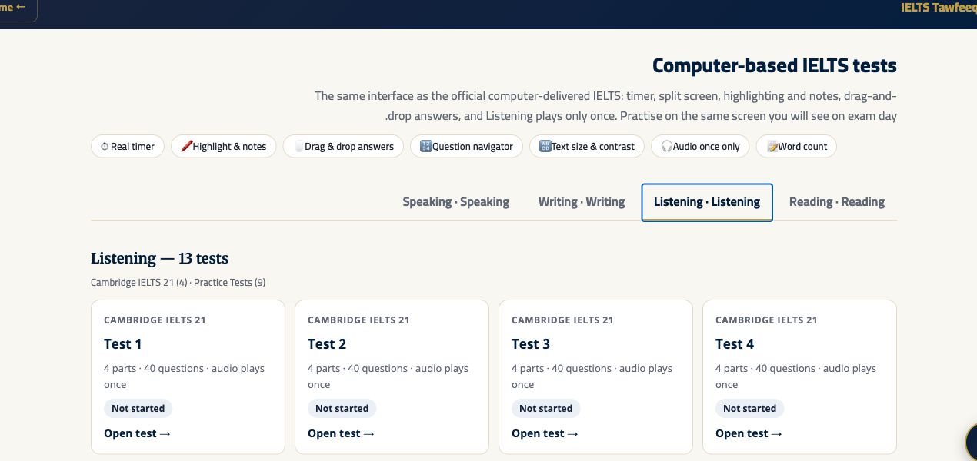Click the "Computer-based IELTS tests" heading
Image resolution: width=977 pixels, height=461 pixels.
[775, 66]
